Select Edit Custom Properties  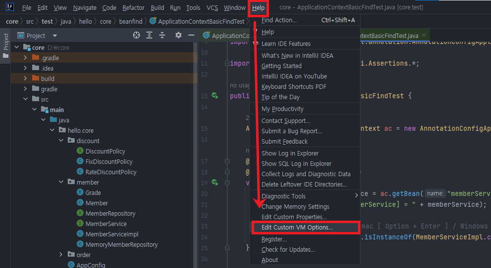(x=305, y=217)
